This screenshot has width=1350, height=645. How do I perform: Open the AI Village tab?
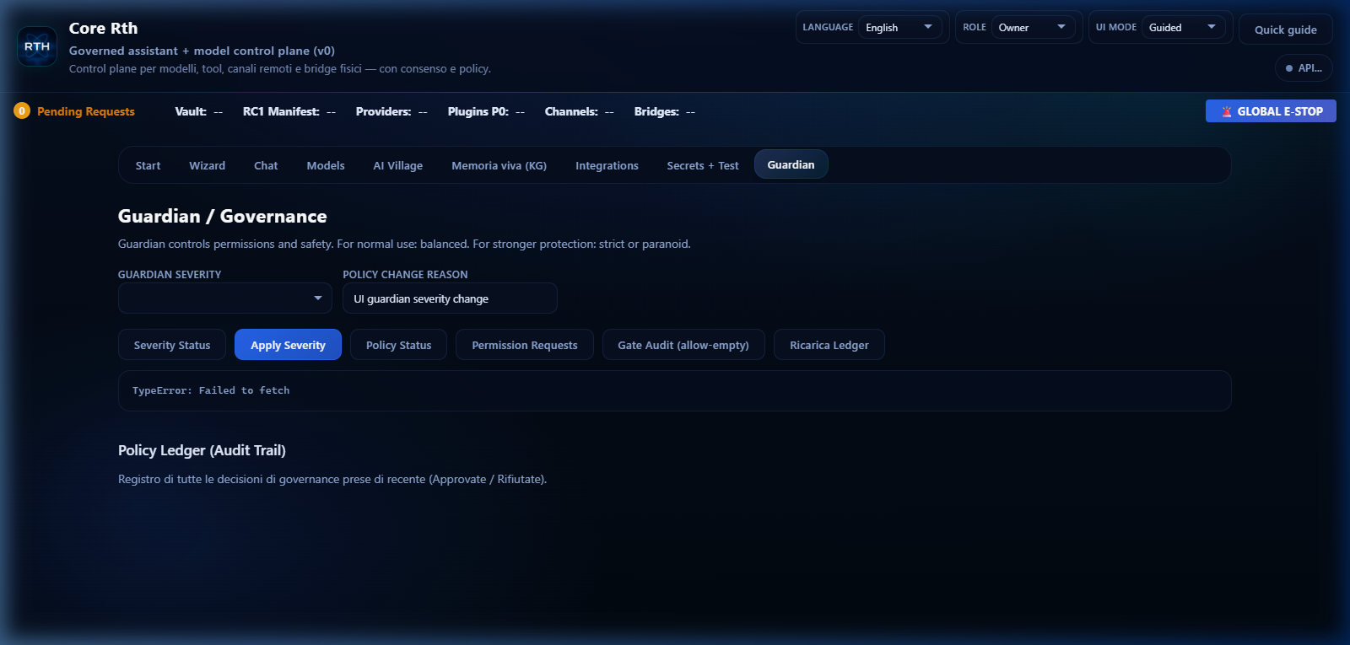(x=398, y=165)
